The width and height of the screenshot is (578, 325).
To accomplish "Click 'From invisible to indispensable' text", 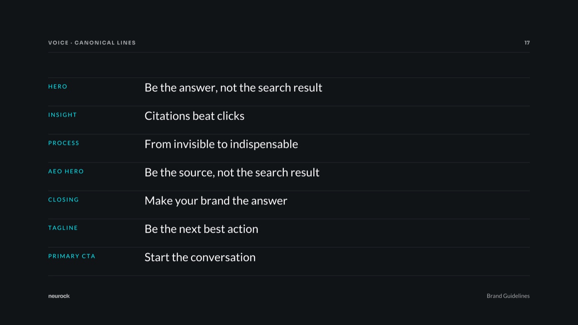I will [x=221, y=144].
